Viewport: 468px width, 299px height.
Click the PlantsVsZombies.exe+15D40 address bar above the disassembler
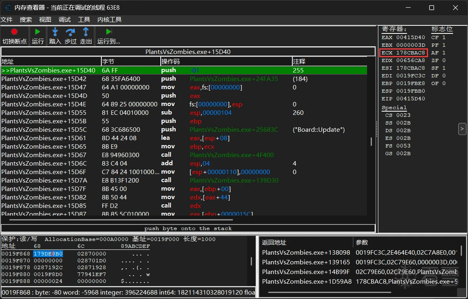(x=188, y=52)
